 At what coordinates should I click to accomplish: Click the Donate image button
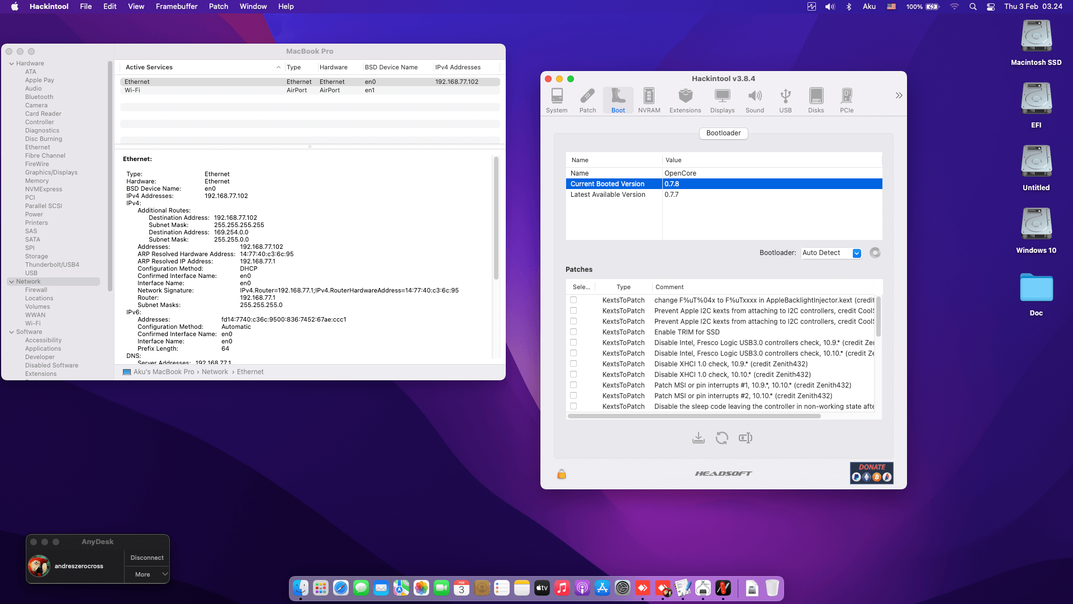871,473
